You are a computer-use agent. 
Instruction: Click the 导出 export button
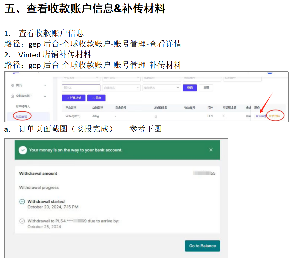click(96, 98)
